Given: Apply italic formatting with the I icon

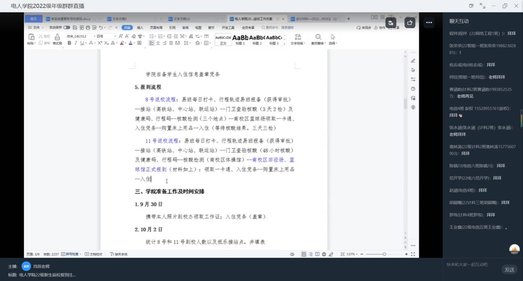Looking at the screenshot, I should [x=76, y=43].
